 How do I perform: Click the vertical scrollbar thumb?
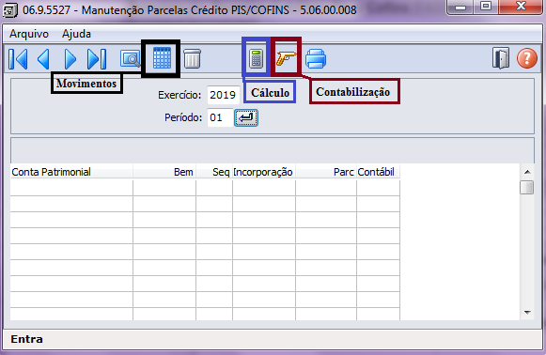point(527,188)
